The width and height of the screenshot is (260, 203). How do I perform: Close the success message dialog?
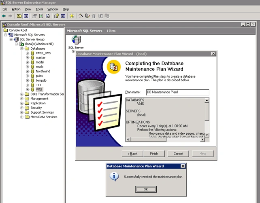(183, 166)
